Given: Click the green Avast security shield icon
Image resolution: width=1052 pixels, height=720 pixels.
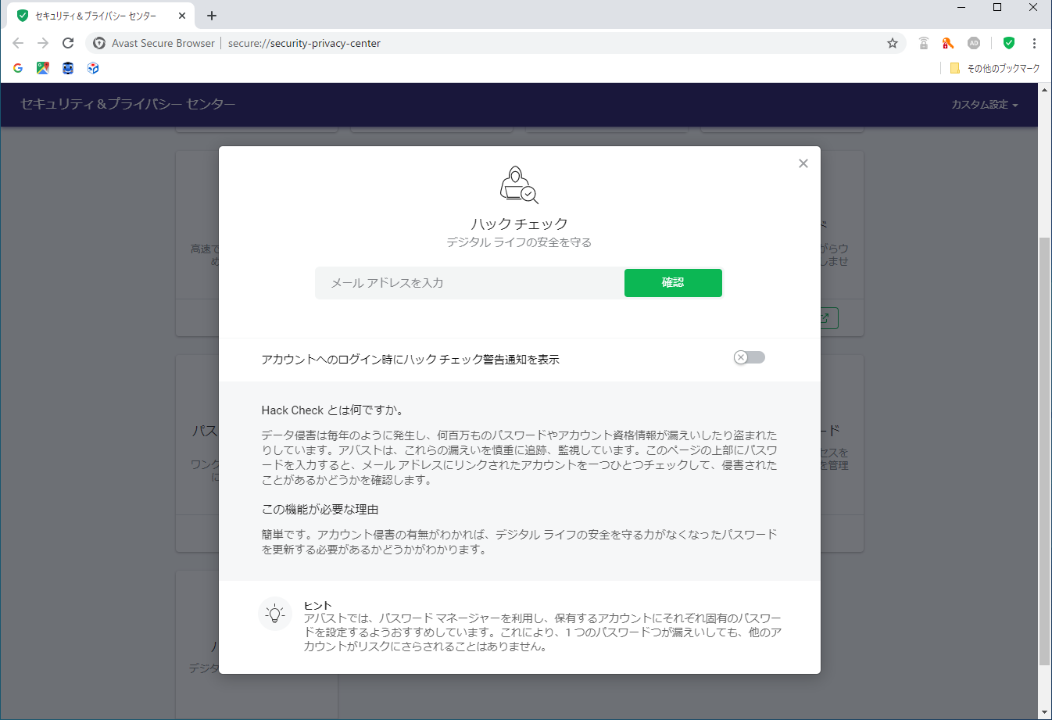Looking at the screenshot, I should (1008, 43).
